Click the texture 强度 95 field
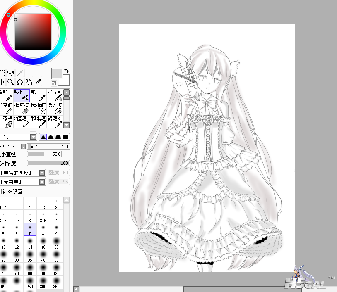The width and height of the screenshot is (337, 292). click(x=58, y=182)
